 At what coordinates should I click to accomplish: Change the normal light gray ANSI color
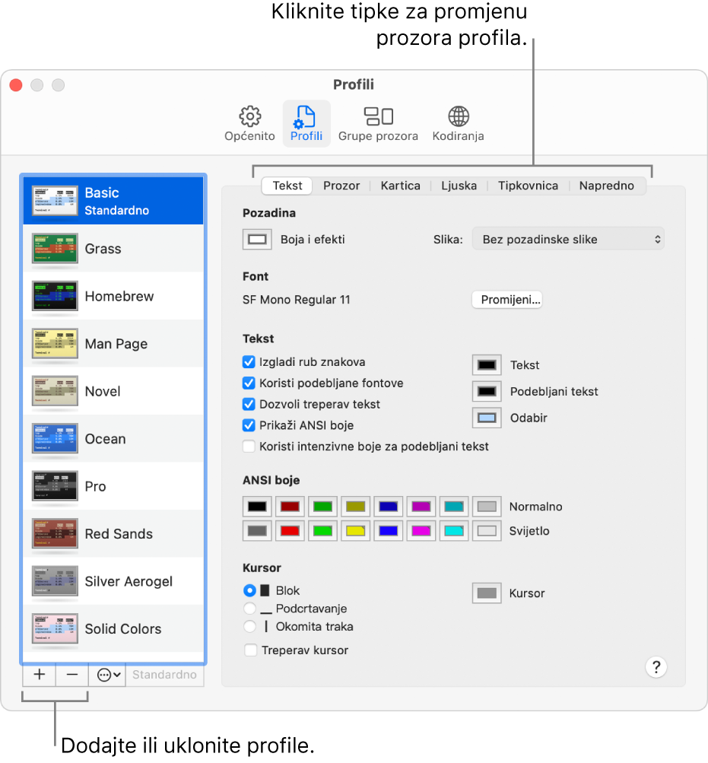(x=487, y=506)
